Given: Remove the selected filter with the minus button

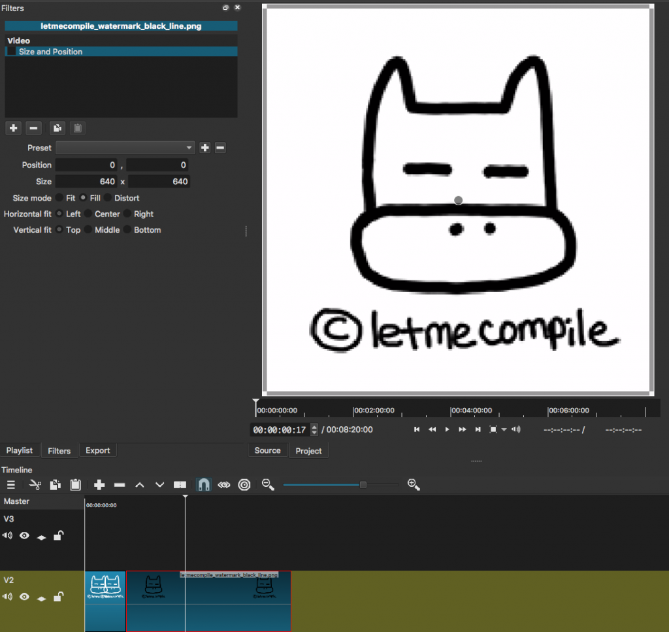Looking at the screenshot, I should [34, 128].
